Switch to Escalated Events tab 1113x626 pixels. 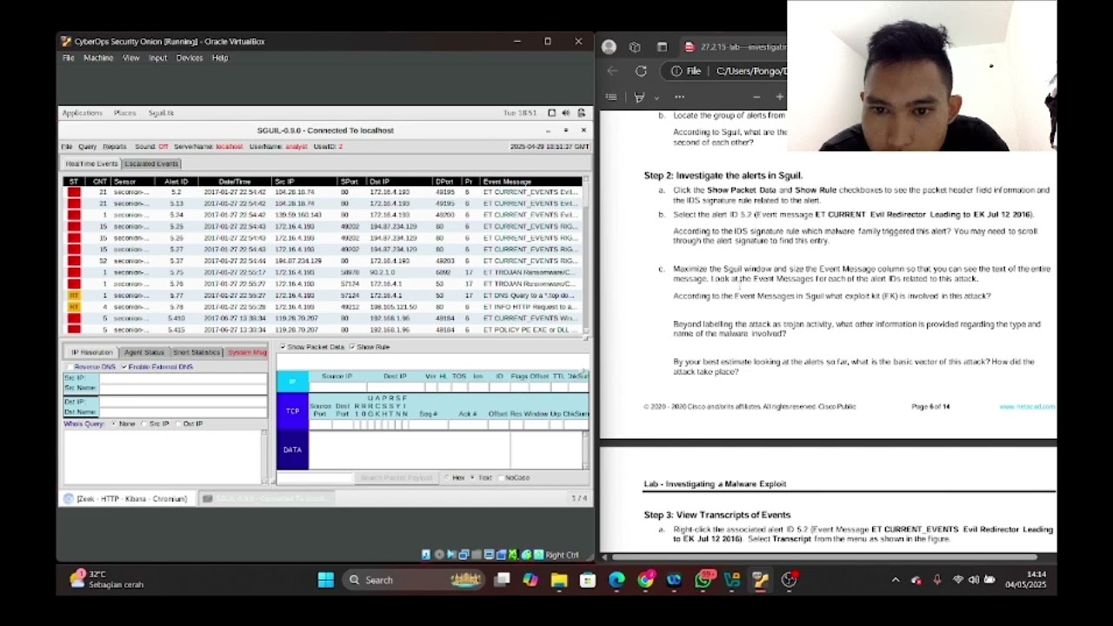tap(151, 163)
